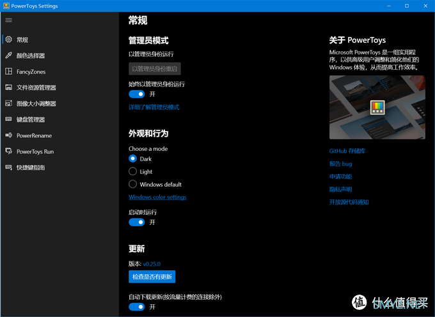Open the 图像大小调整器 page
This screenshot has height=317, width=435.
point(59,104)
